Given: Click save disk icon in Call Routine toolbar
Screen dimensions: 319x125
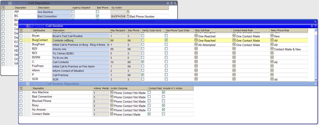Looking at the screenshot, I should point(31,26).
